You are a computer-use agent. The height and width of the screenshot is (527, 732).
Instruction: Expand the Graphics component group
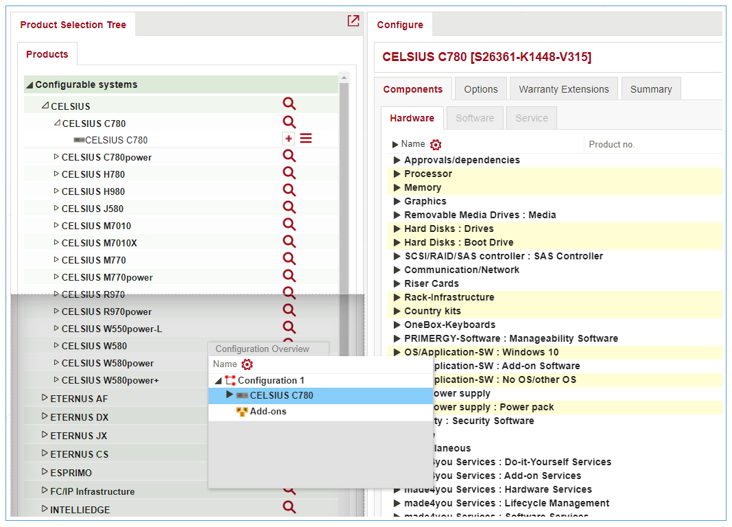point(397,202)
